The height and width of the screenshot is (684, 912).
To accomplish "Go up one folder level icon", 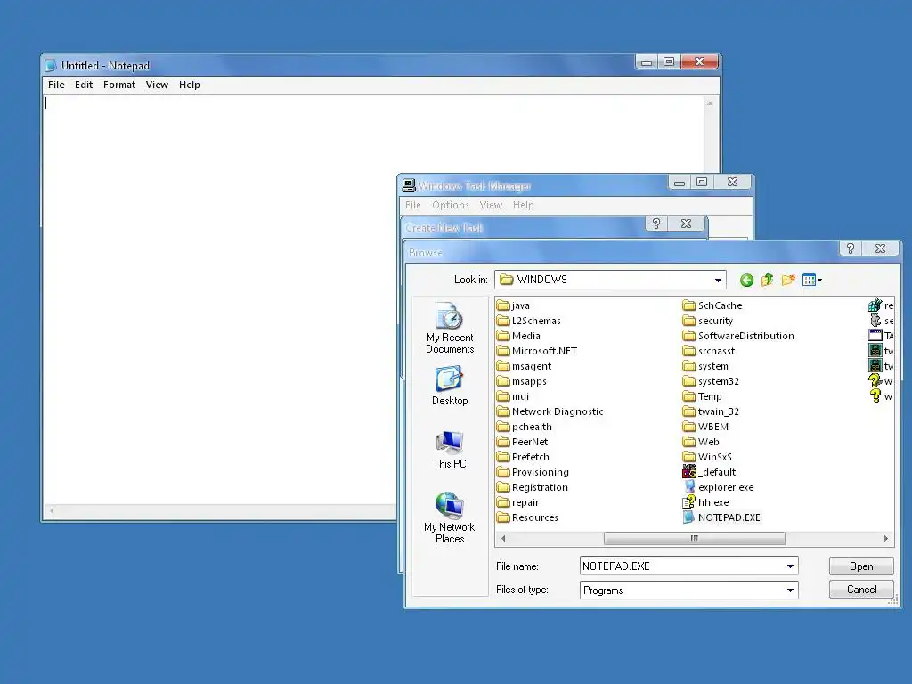I will tap(767, 280).
